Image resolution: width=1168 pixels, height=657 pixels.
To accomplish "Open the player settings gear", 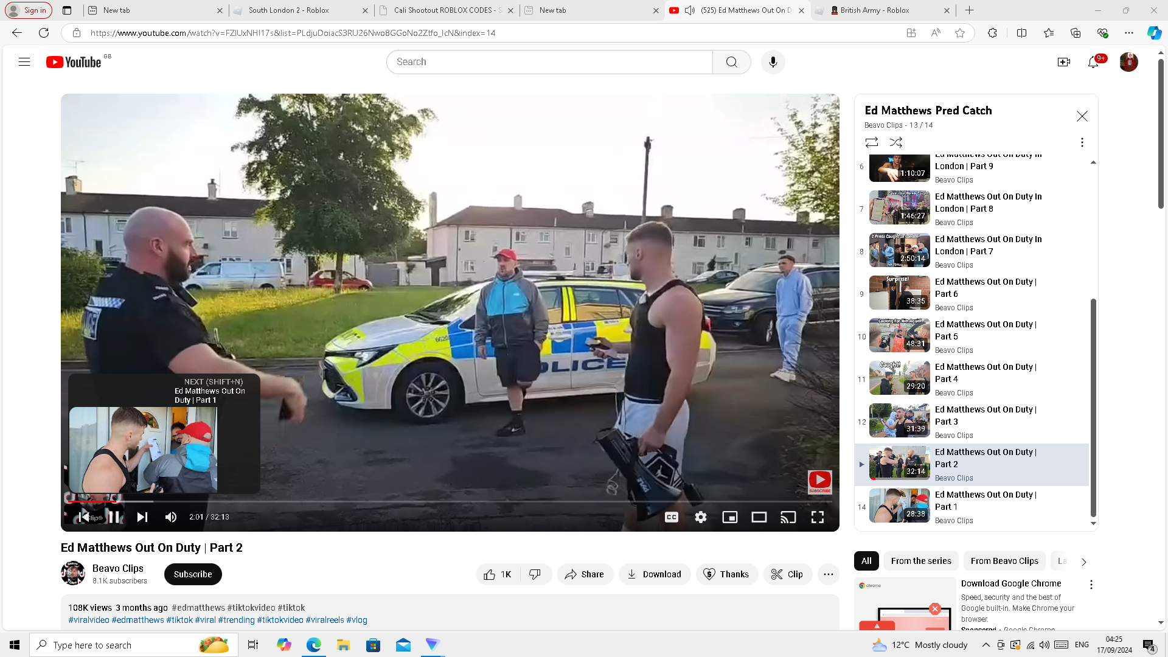I will coord(701,517).
